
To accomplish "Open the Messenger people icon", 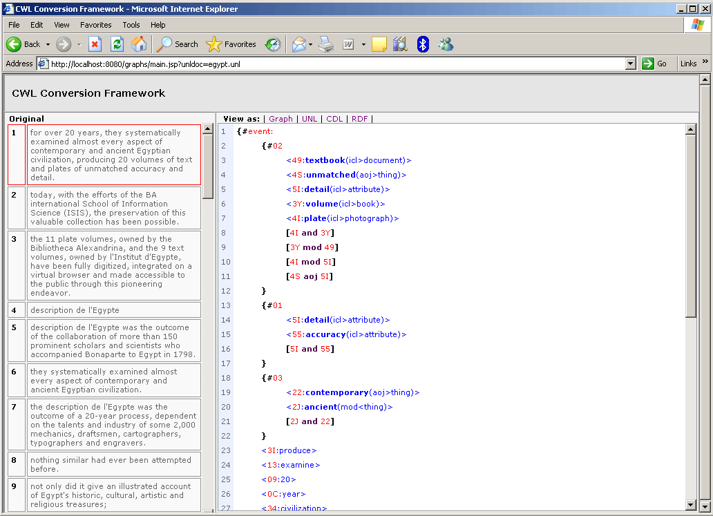I will (x=446, y=44).
